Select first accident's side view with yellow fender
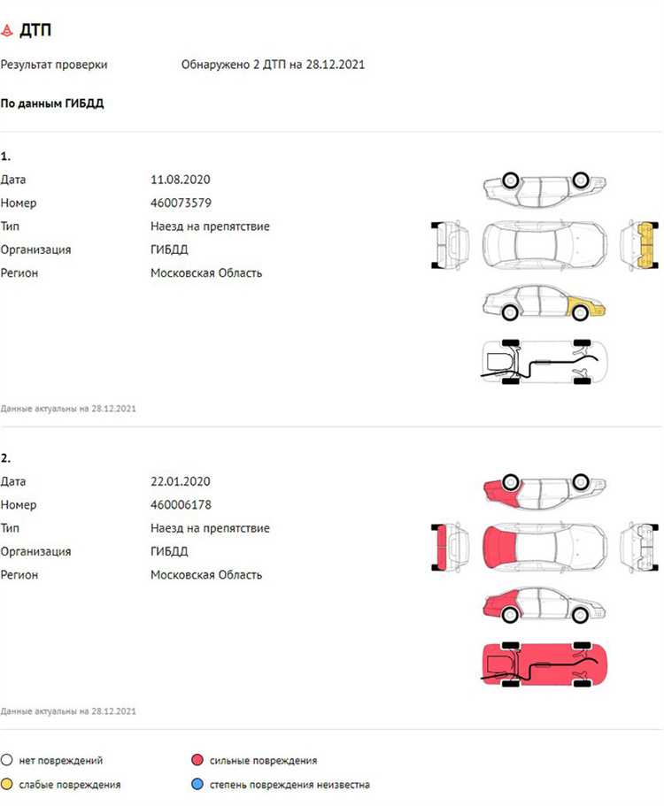 pos(544,303)
